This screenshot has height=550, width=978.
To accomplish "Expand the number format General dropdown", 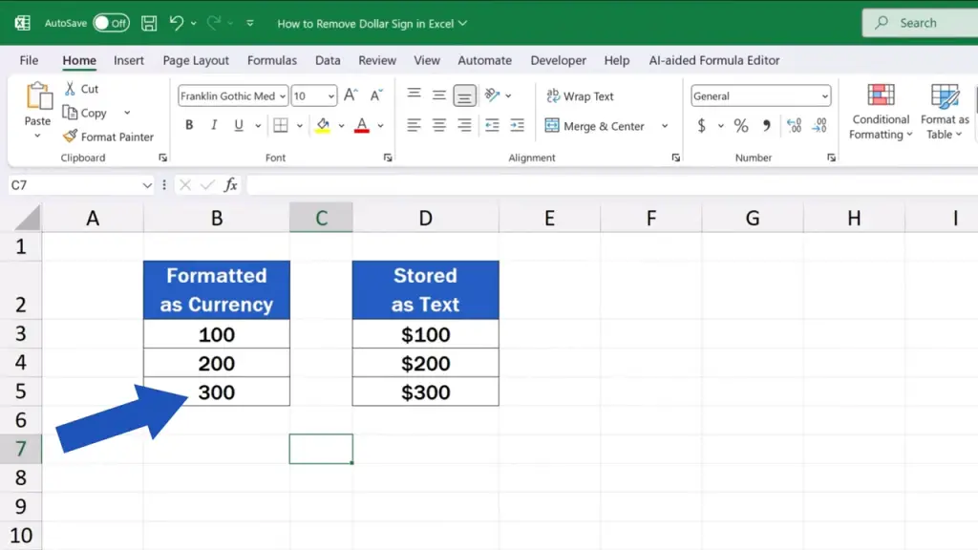I will 824,96.
